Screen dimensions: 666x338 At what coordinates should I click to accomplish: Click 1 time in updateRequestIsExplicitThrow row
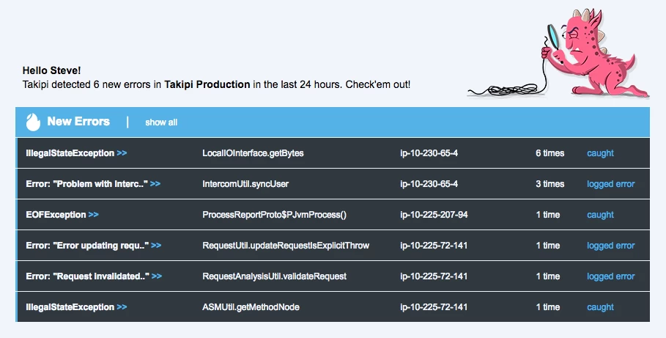click(x=548, y=246)
